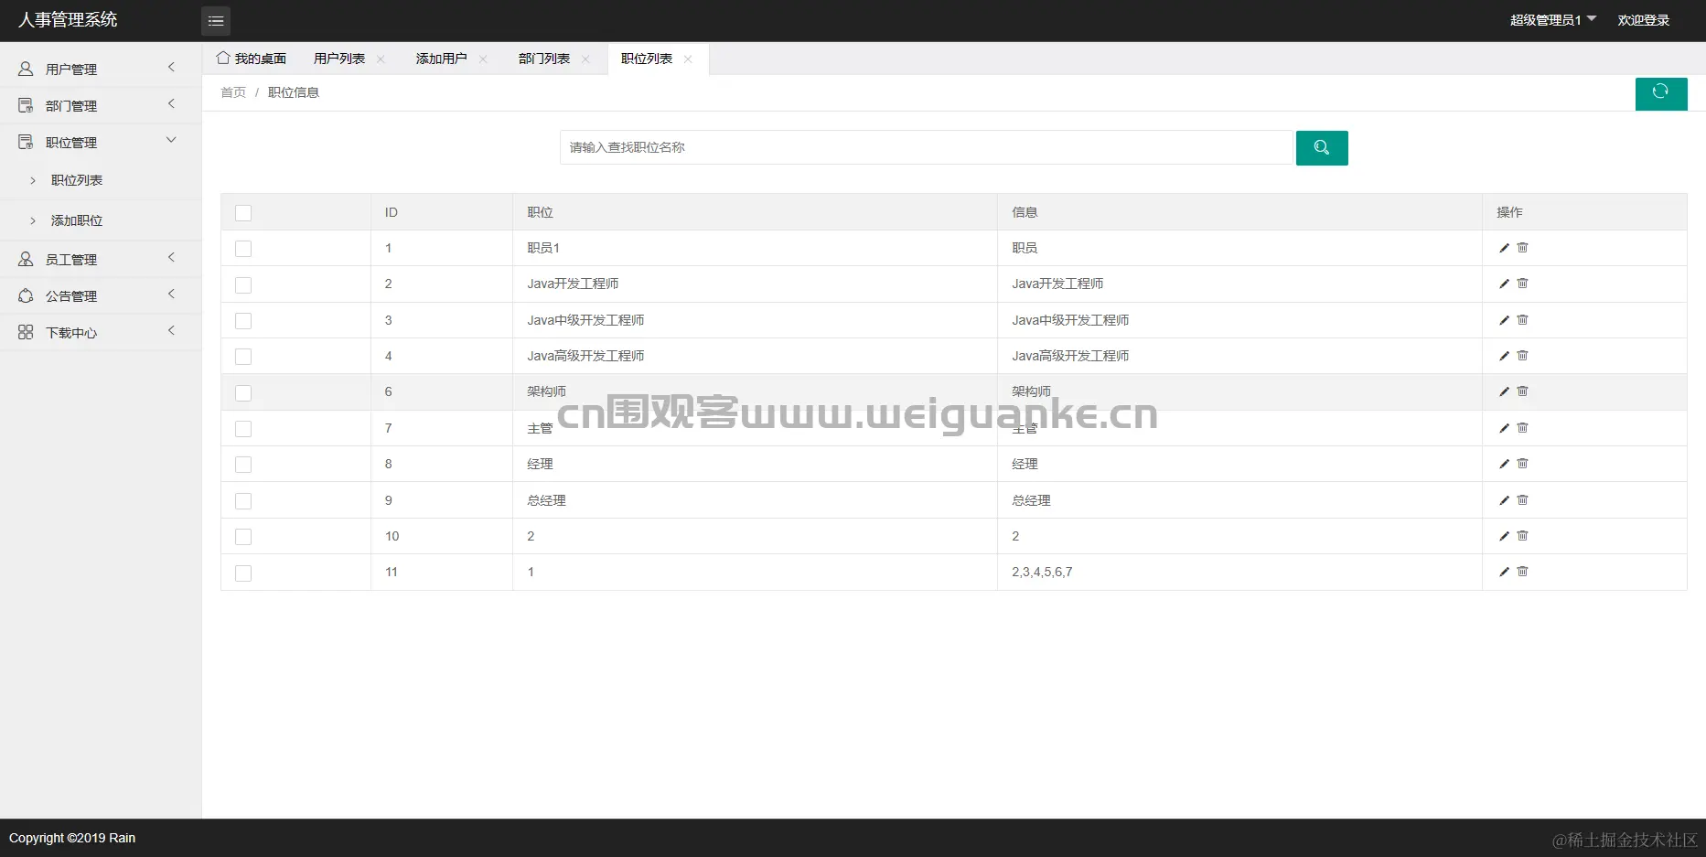Close the 添加用户 tab
Image resolution: width=1706 pixels, height=857 pixels.
point(483,59)
